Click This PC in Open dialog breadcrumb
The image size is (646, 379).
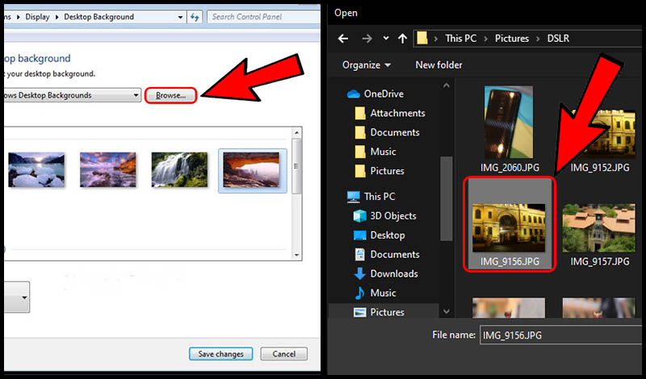click(460, 38)
